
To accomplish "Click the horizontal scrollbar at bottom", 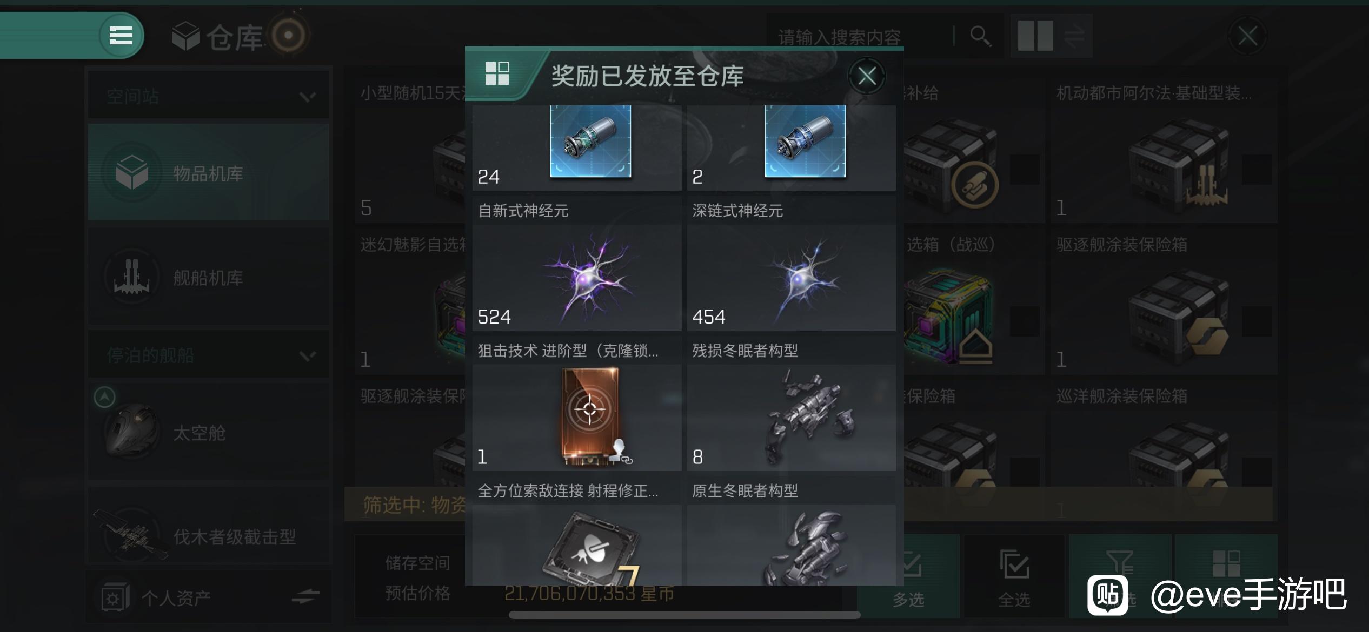I will [x=684, y=615].
